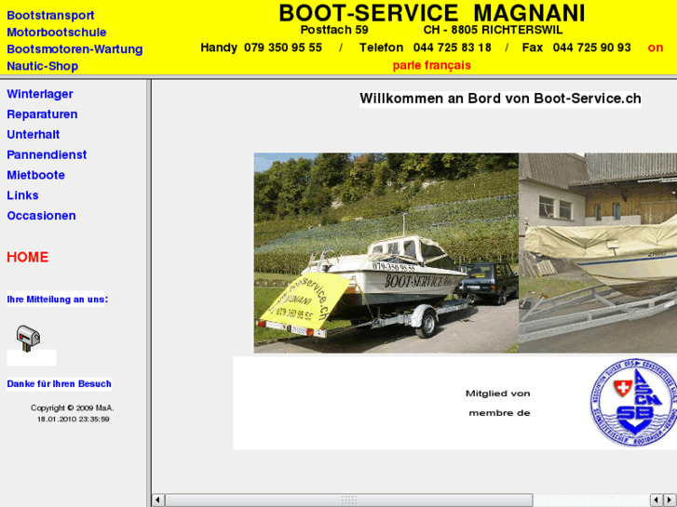Open the Motorbootschule link

(x=57, y=33)
